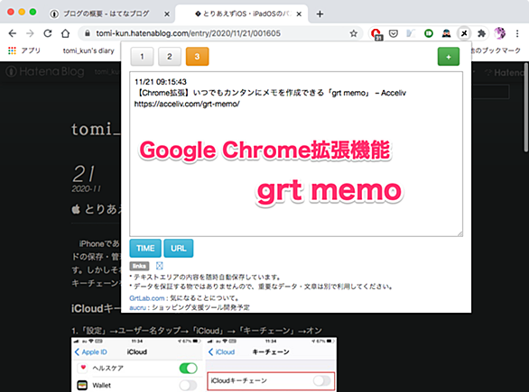This screenshot has height=392, width=529.
Task: Click the site lock icon in address bar
Action: click(x=88, y=33)
